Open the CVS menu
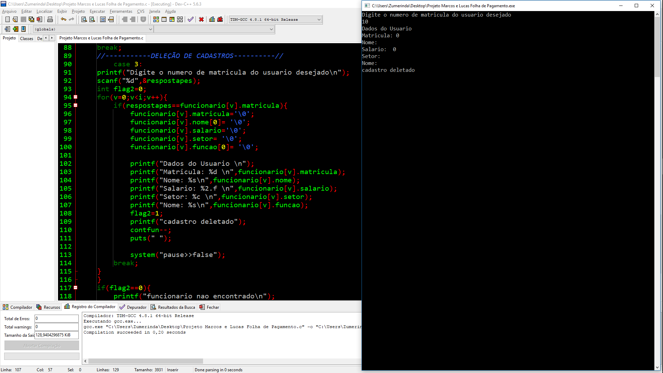 coord(141,11)
